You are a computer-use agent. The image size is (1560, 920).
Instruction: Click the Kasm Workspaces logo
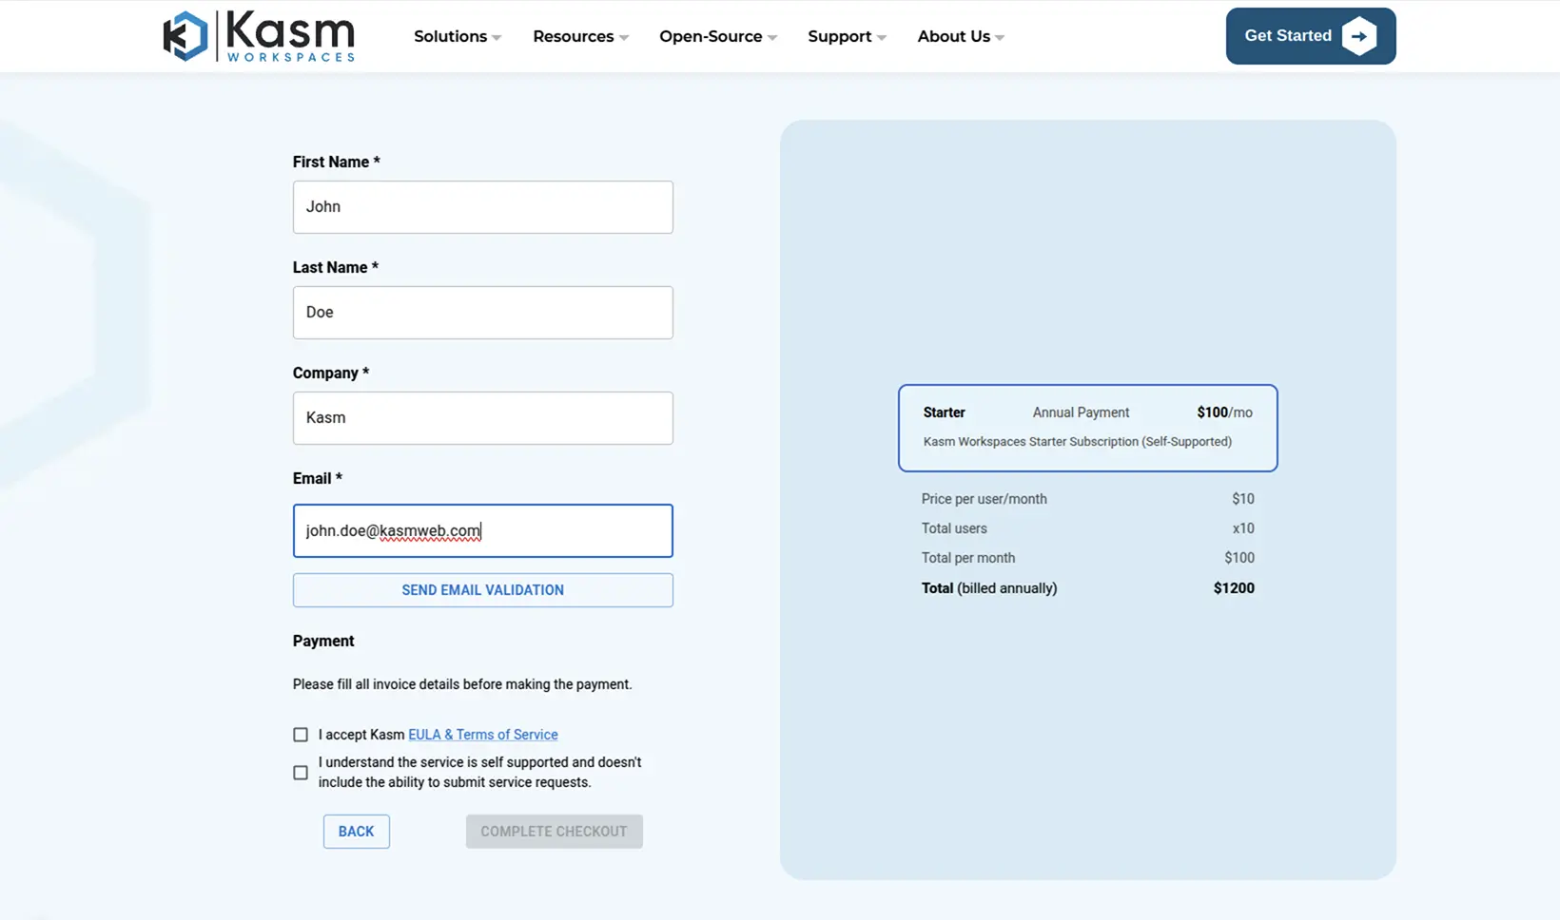pyautogui.click(x=259, y=36)
